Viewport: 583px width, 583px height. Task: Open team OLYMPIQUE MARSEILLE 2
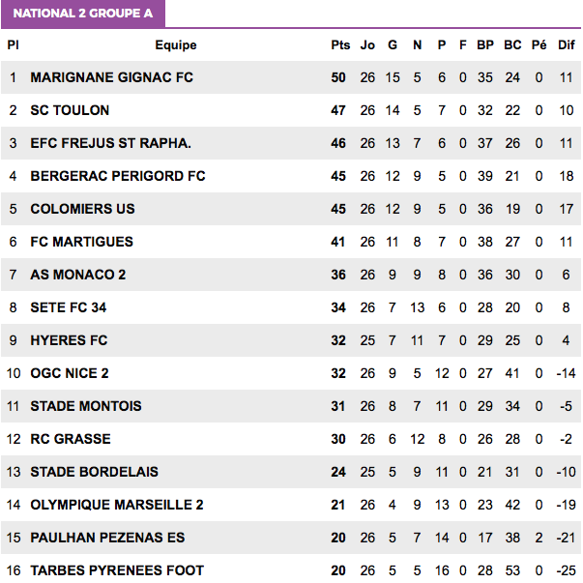(117, 505)
